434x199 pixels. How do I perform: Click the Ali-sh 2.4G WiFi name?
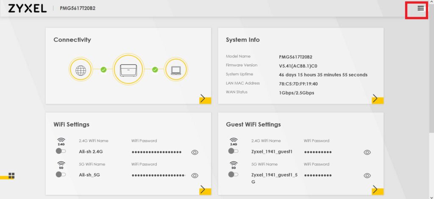coord(91,152)
